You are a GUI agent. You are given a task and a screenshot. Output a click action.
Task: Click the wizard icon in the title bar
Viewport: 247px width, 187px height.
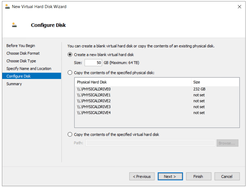coord(7,6)
